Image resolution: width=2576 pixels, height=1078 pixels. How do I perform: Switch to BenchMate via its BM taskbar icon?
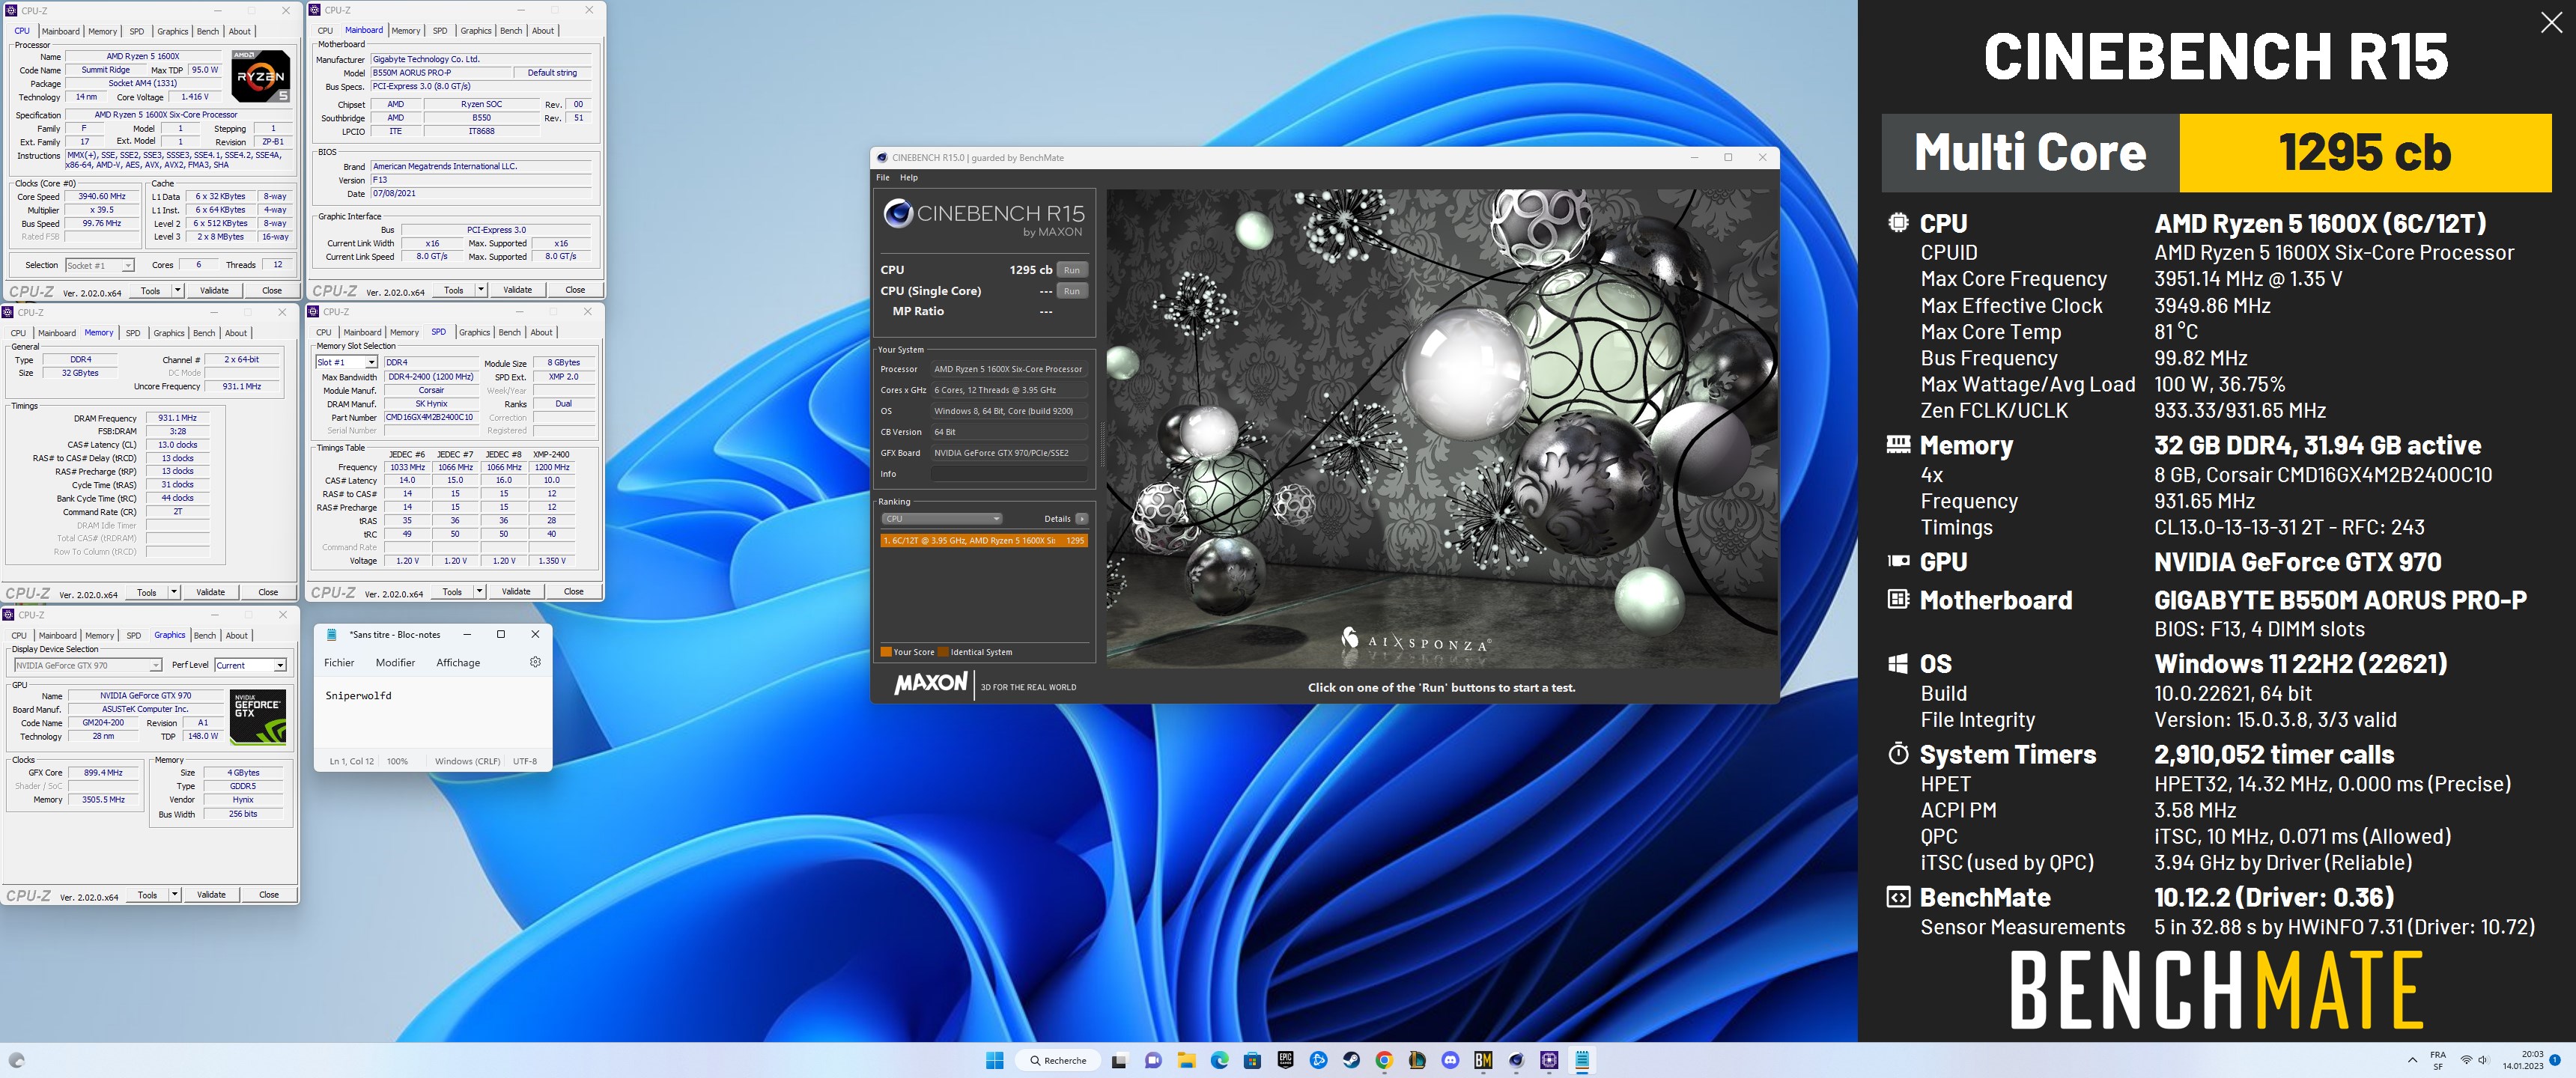point(1483,1060)
